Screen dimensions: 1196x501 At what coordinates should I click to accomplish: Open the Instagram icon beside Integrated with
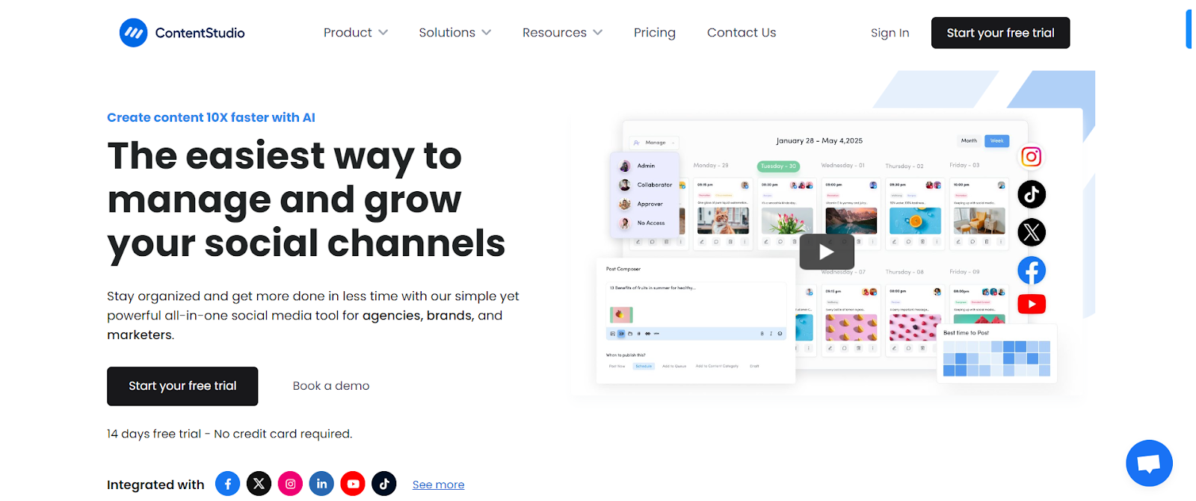click(x=291, y=484)
